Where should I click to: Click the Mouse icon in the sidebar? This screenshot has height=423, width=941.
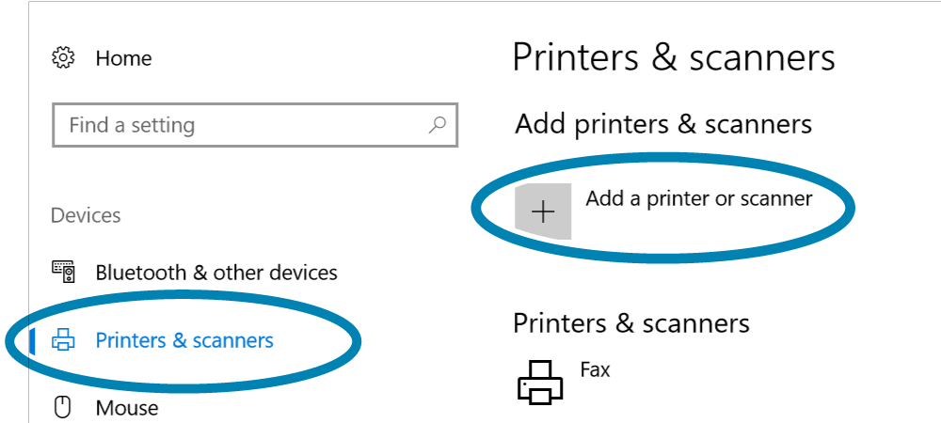point(63,407)
